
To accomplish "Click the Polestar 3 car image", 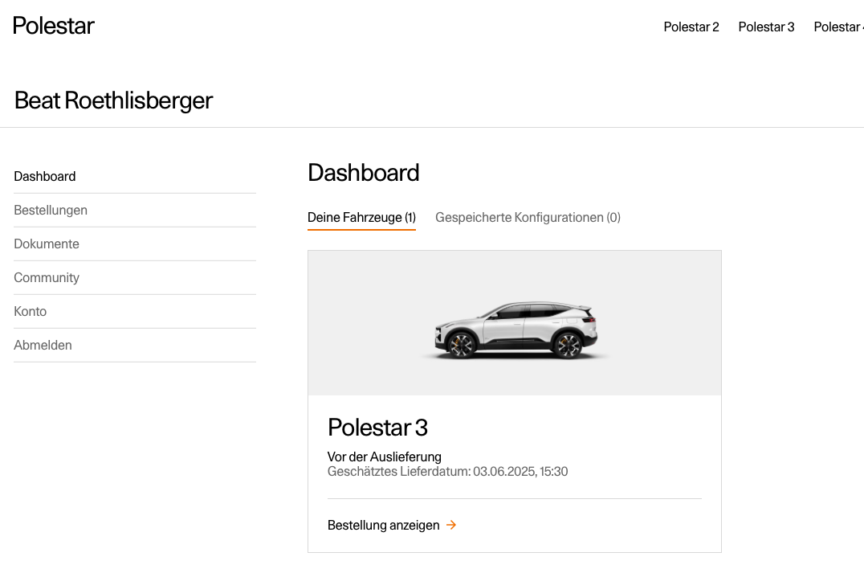I will click(516, 330).
